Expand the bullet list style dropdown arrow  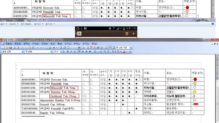coord(98,52)
